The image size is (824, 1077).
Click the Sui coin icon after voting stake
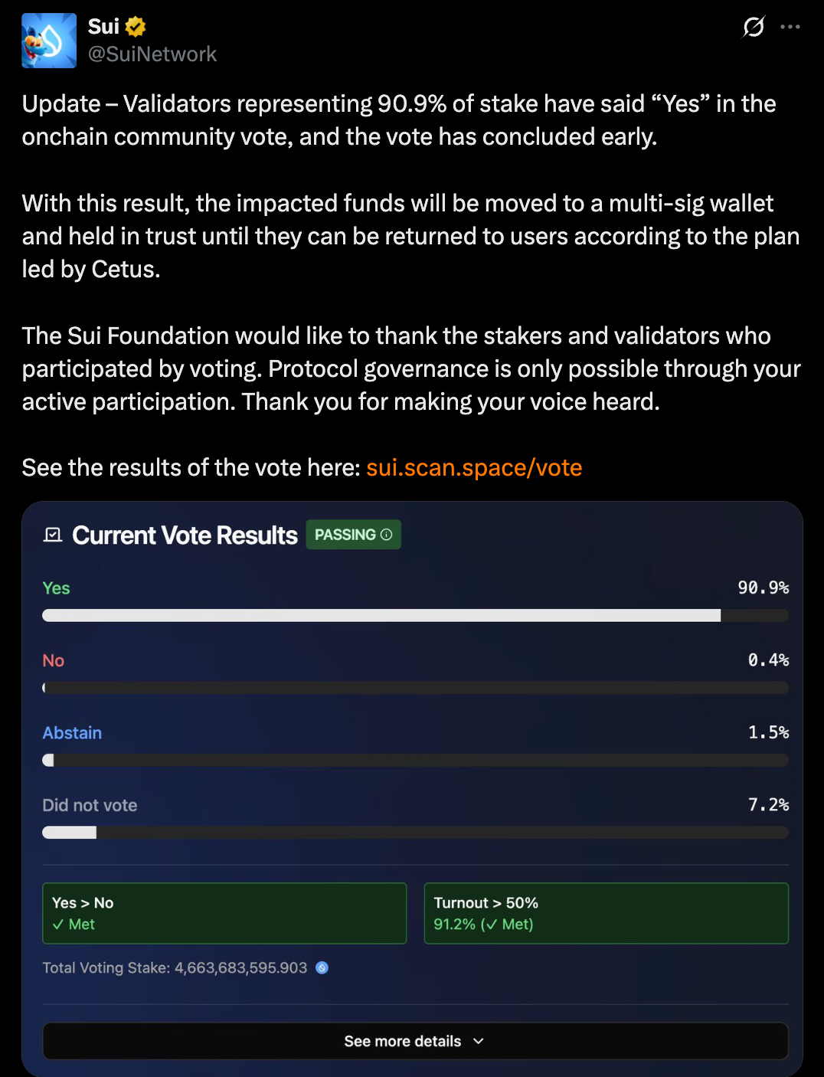point(322,967)
